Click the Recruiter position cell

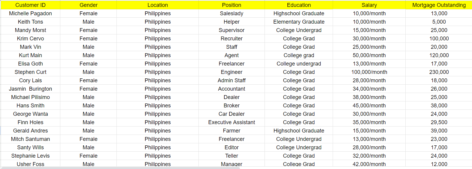click(231, 39)
